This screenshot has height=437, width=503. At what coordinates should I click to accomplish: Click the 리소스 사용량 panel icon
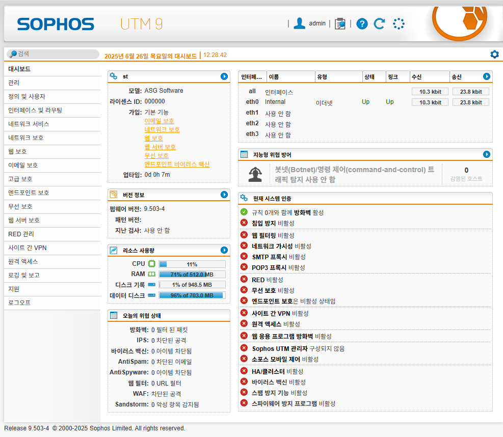coord(114,250)
